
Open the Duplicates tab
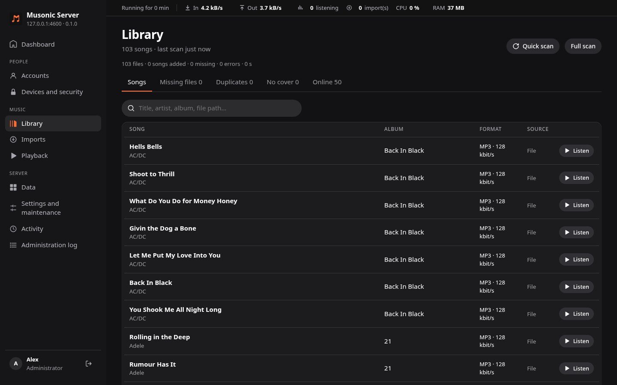click(234, 82)
